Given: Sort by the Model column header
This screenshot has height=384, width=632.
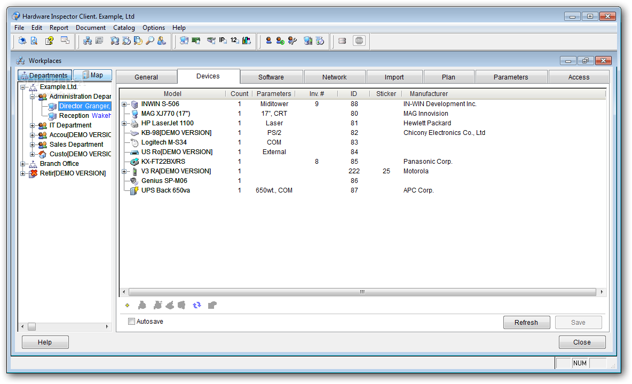Looking at the screenshot, I should [x=172, y=94].
